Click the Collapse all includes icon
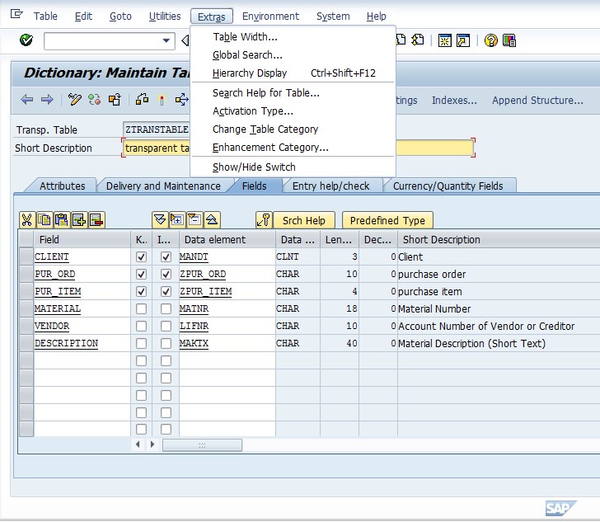Image resolution: width=600 pixels, height=522 pixels. (212, 220)
